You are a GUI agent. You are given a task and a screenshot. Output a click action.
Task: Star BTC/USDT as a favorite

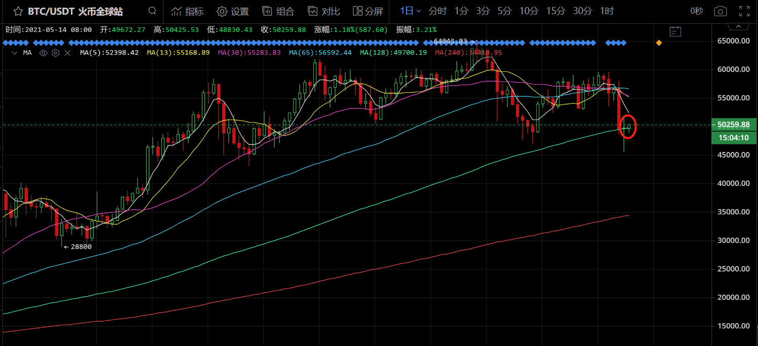coord(18,11)
